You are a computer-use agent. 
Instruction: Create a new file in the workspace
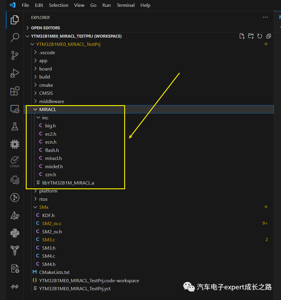(x=242, y=36)
